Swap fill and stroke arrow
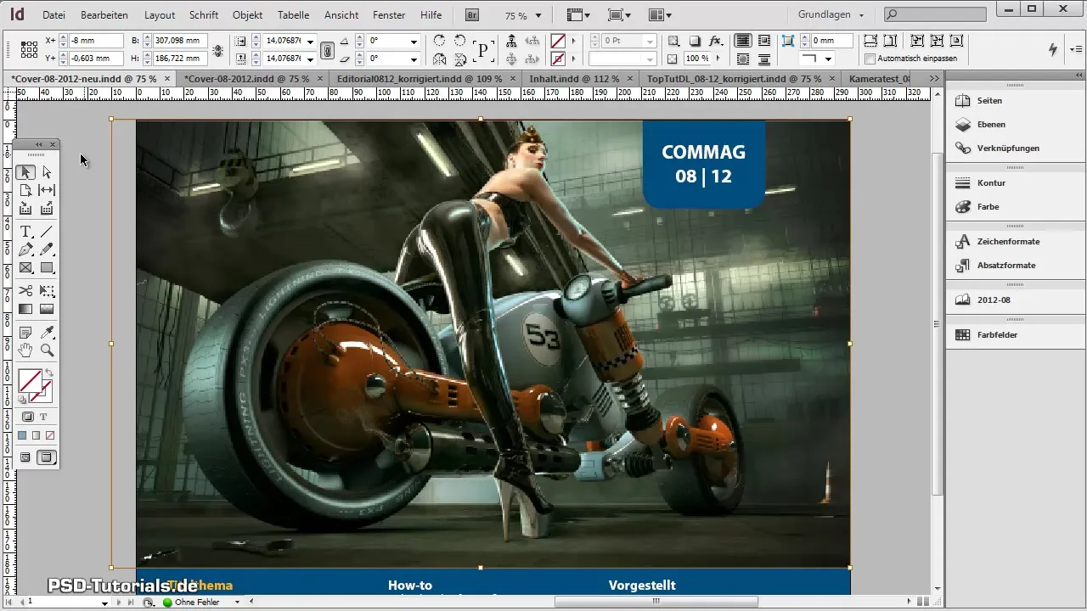Viewport: 1087px width, 611px height. coord(48,373)
